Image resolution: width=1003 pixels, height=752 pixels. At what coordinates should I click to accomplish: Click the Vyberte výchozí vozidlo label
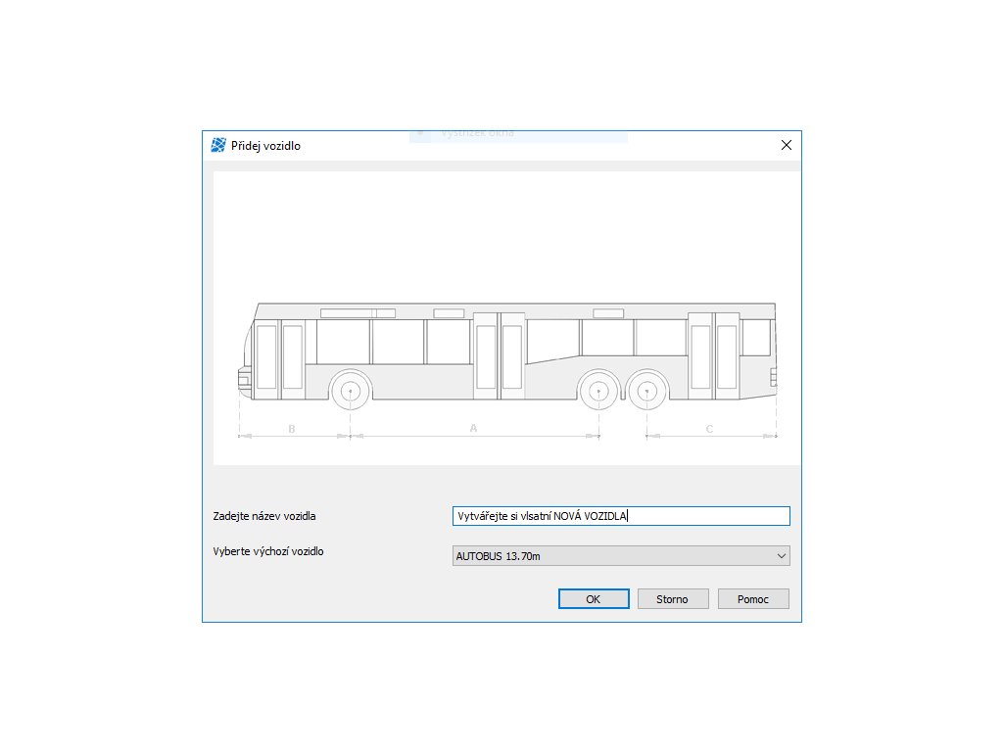coord(268,551)
